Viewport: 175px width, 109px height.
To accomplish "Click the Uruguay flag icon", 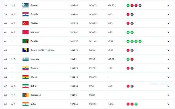I will 26,59.
